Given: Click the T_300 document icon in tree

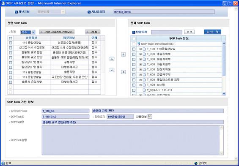Looking at the screenshot, I should click(144, 59).
